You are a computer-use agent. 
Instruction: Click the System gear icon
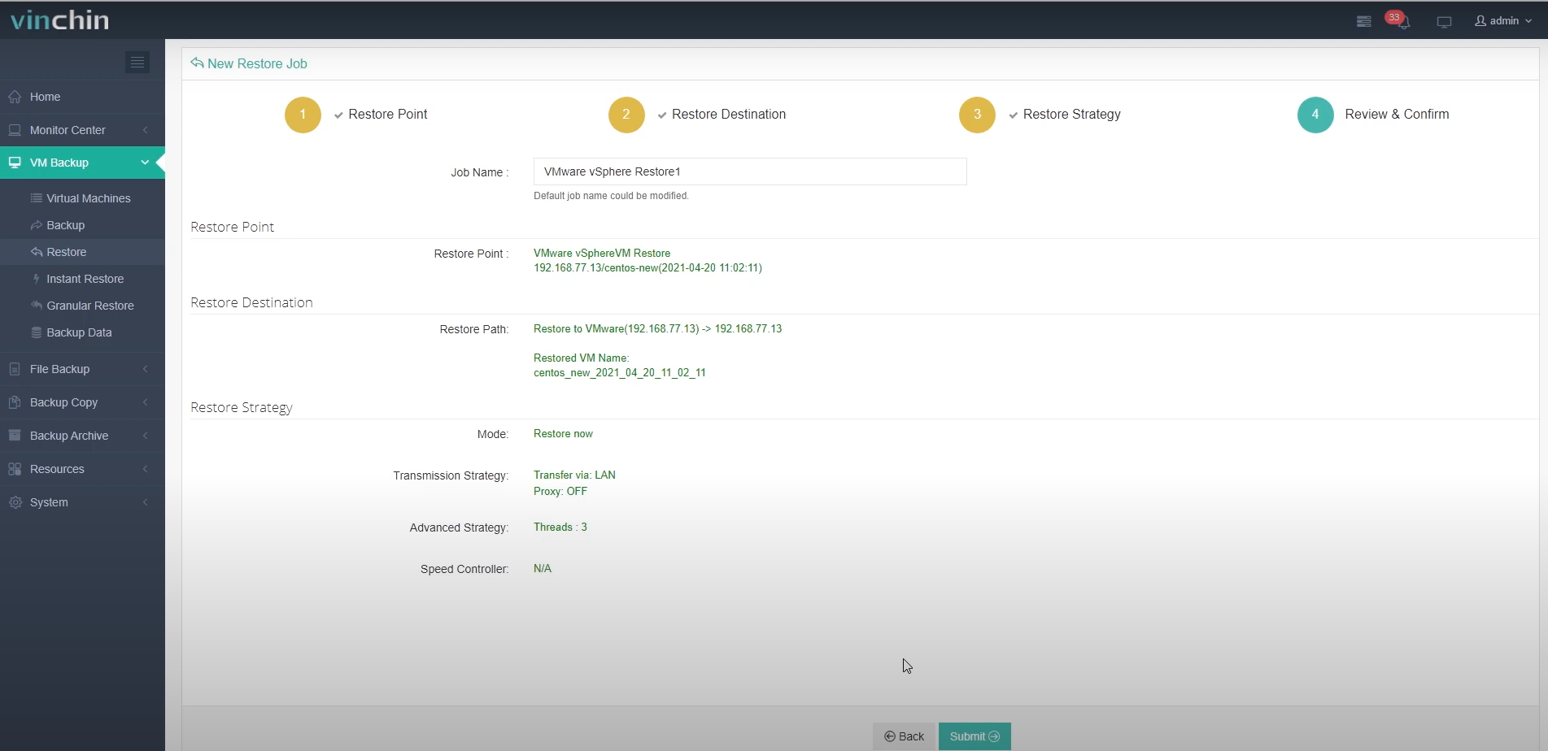click(15, 502)
